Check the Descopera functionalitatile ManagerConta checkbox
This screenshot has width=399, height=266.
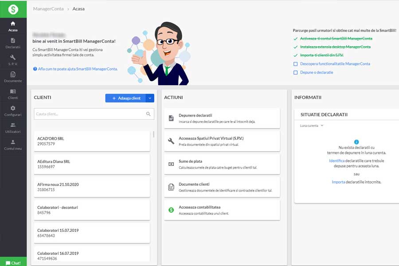pyautogui.click(x=296, y=64)
